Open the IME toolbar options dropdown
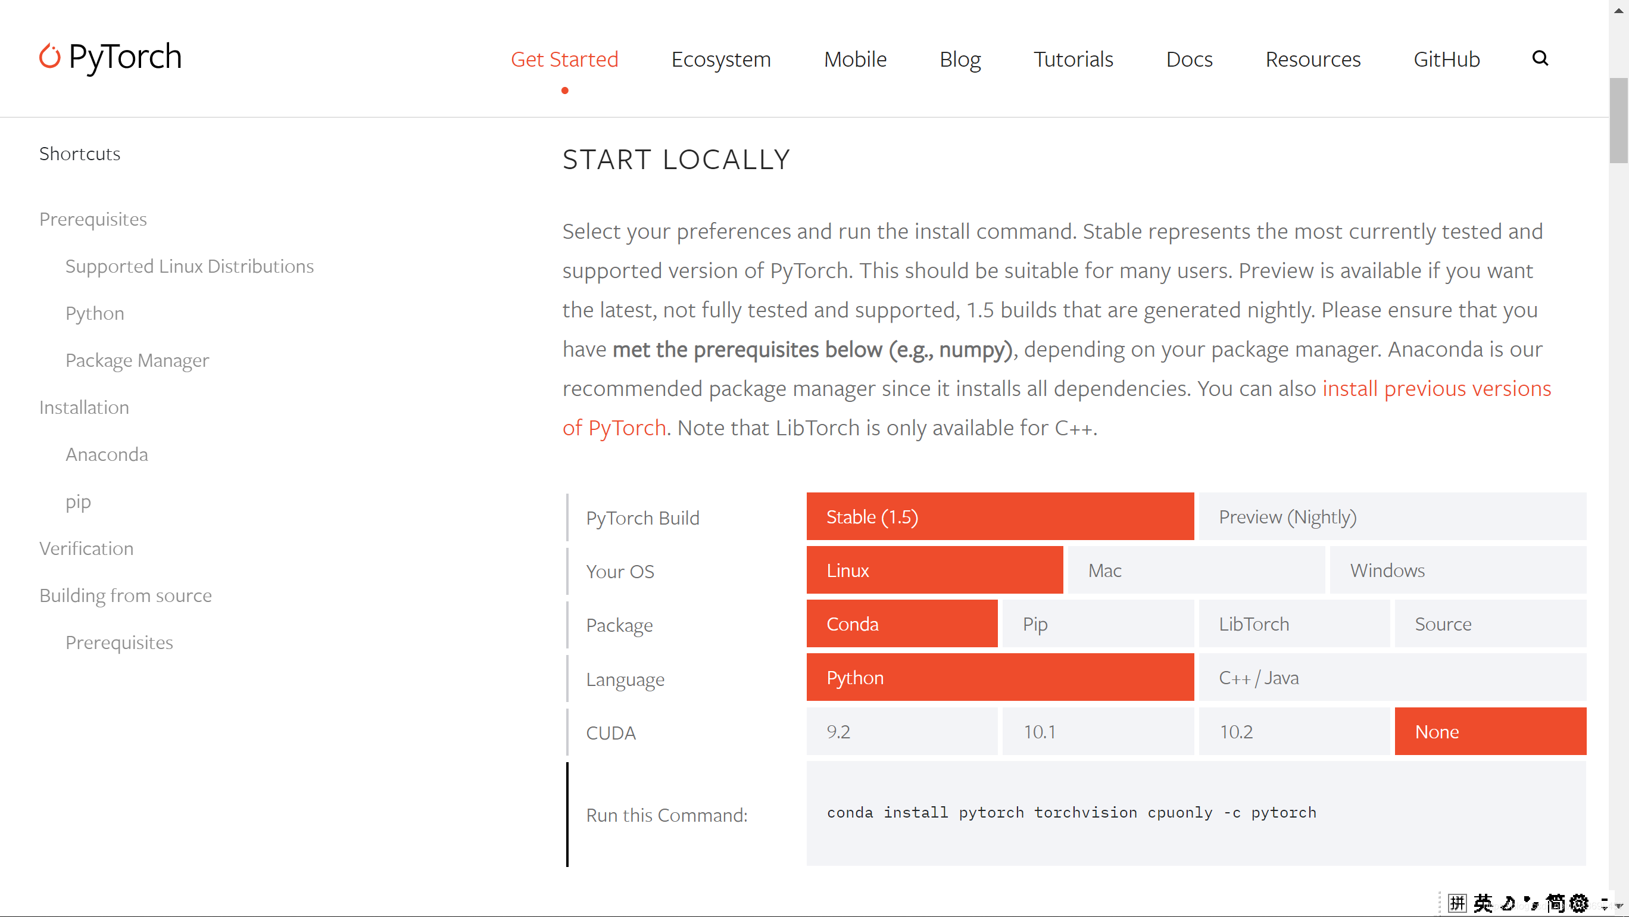The width and height of the screenshot is (1629, 917). coord(1604,903)
